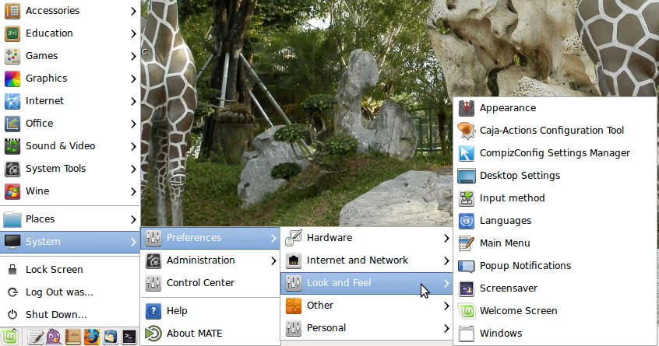Open the System menu entry

point(70,242)
